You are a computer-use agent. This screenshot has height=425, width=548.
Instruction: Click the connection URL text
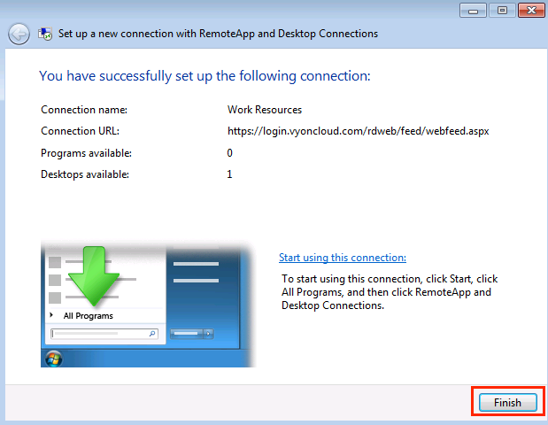click(358, 131)
